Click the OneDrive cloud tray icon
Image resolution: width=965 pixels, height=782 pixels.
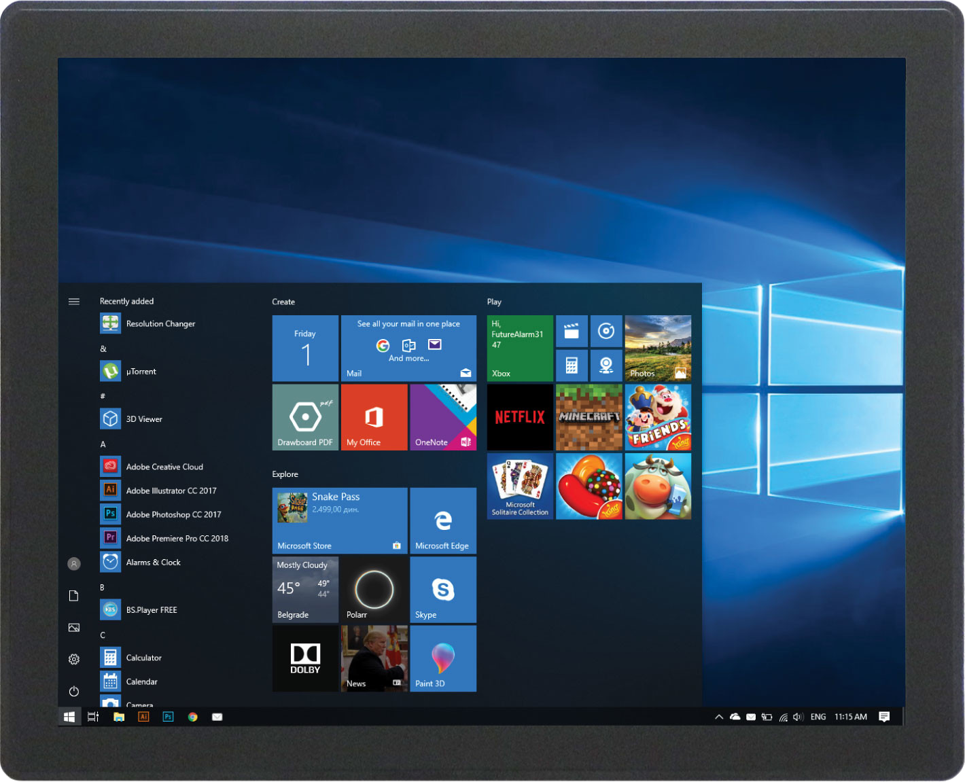click(x=735, y=717)
